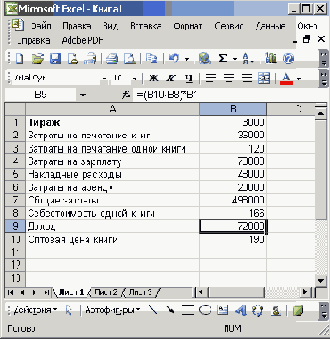Click the Накладные расходы cell

[112, 174]
